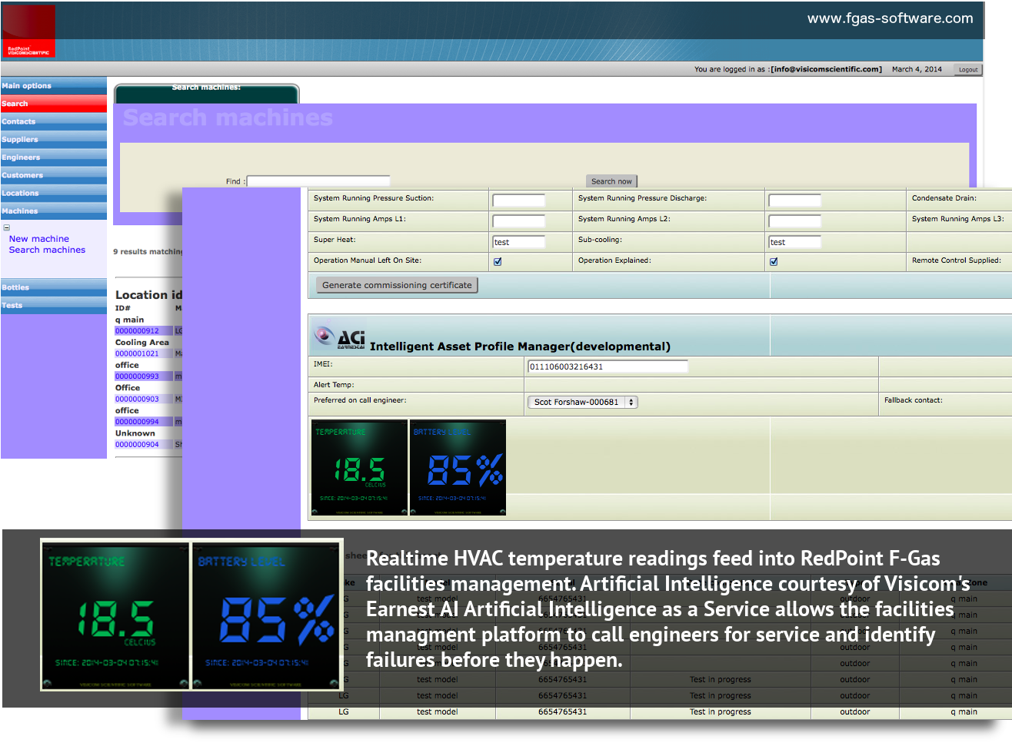Click Search now button
Image resolution: width=1012 pixels, height=746 pixels.
[x=611, y=181]
